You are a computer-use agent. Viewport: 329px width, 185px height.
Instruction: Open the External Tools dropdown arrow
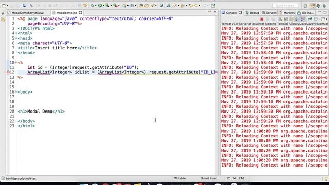point(119,6)
